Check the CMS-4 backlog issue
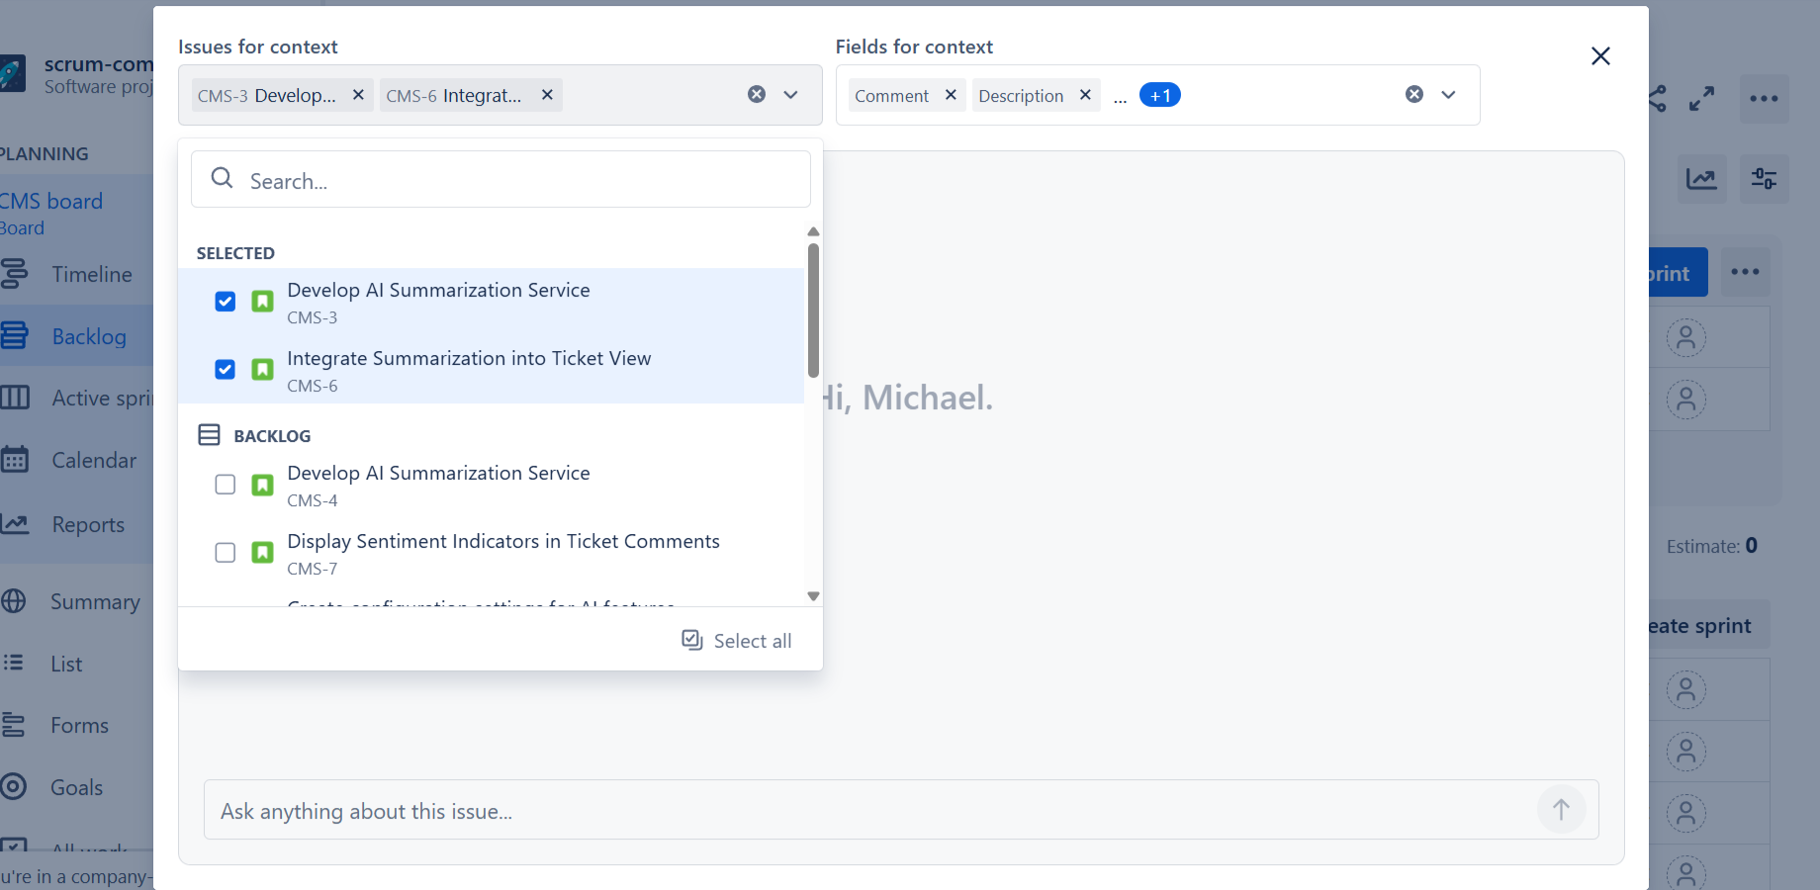 (x=226, y=485)
